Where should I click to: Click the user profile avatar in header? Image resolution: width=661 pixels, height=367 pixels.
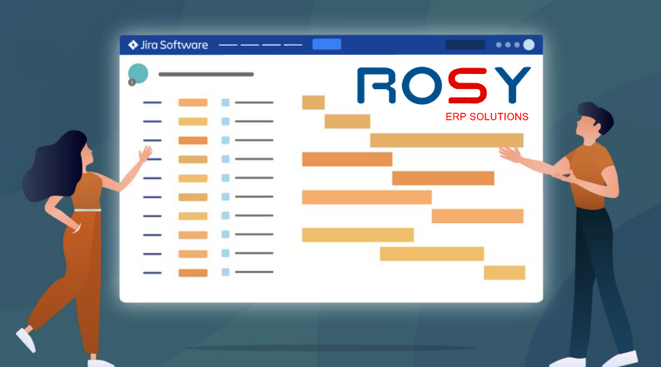click(x=529, y=45)
